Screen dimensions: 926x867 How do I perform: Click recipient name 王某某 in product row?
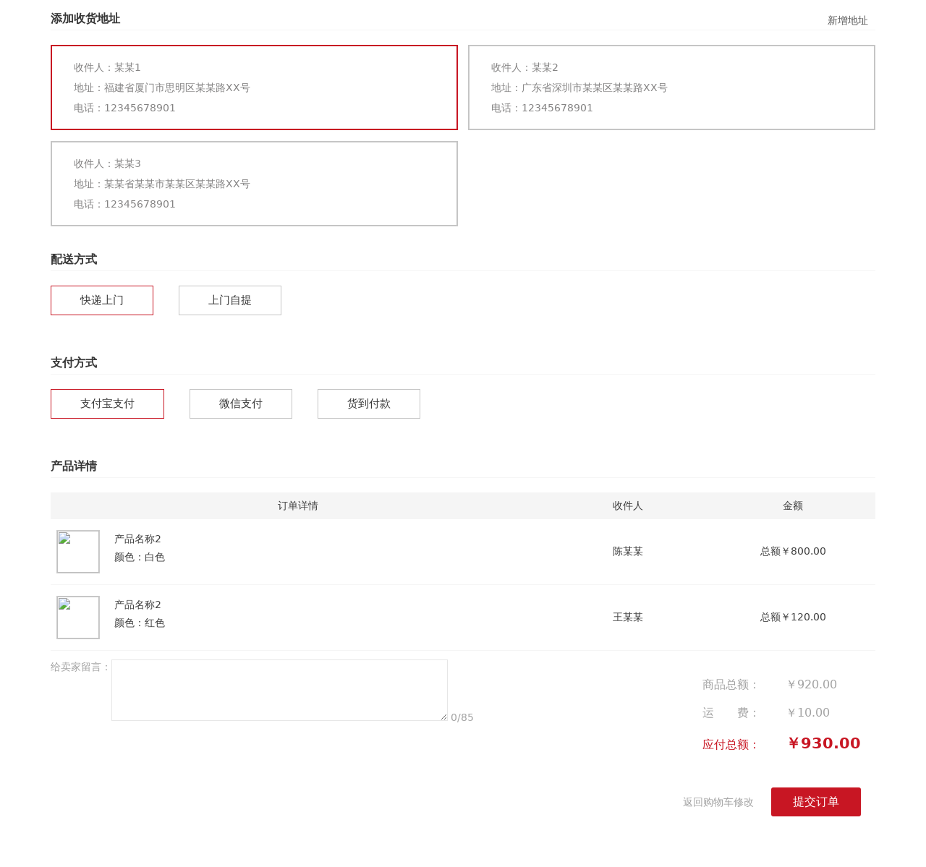pyautogui.click(x=627, y=617)
